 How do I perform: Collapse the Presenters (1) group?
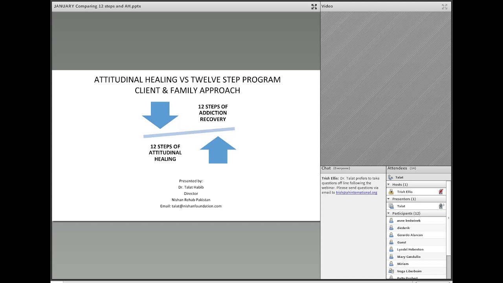click(x=389, y=199)
